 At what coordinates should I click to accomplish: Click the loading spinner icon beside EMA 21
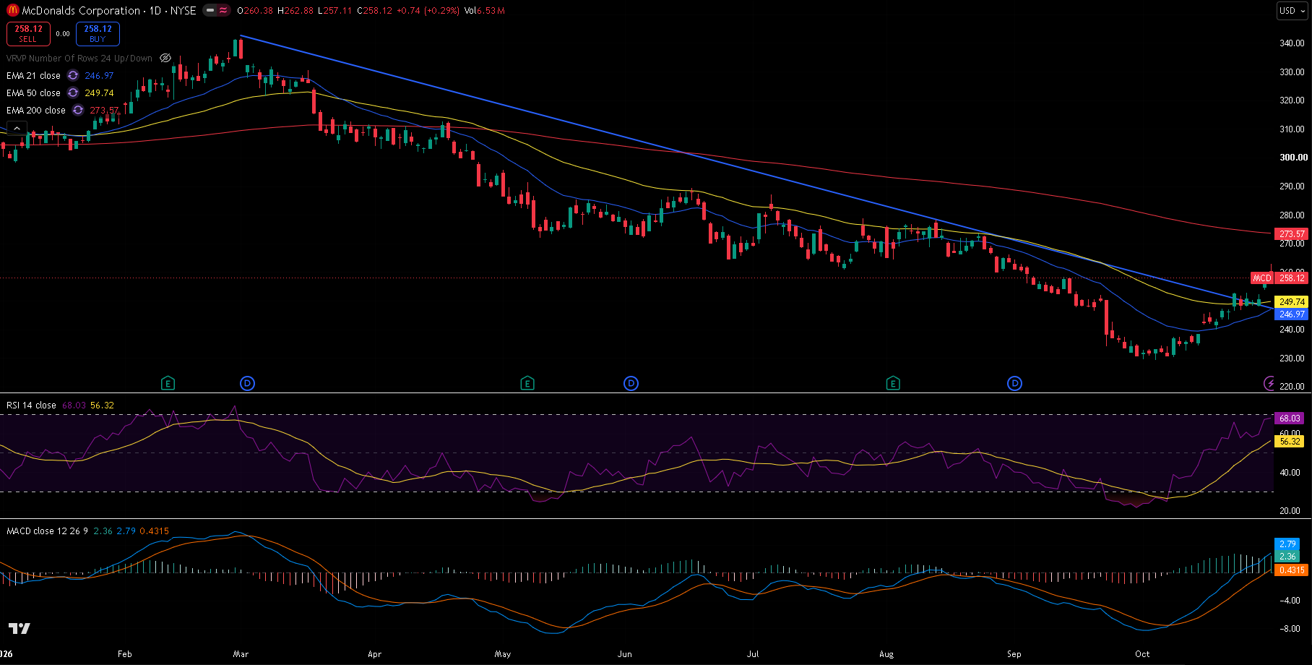click(x=73, y=76)
